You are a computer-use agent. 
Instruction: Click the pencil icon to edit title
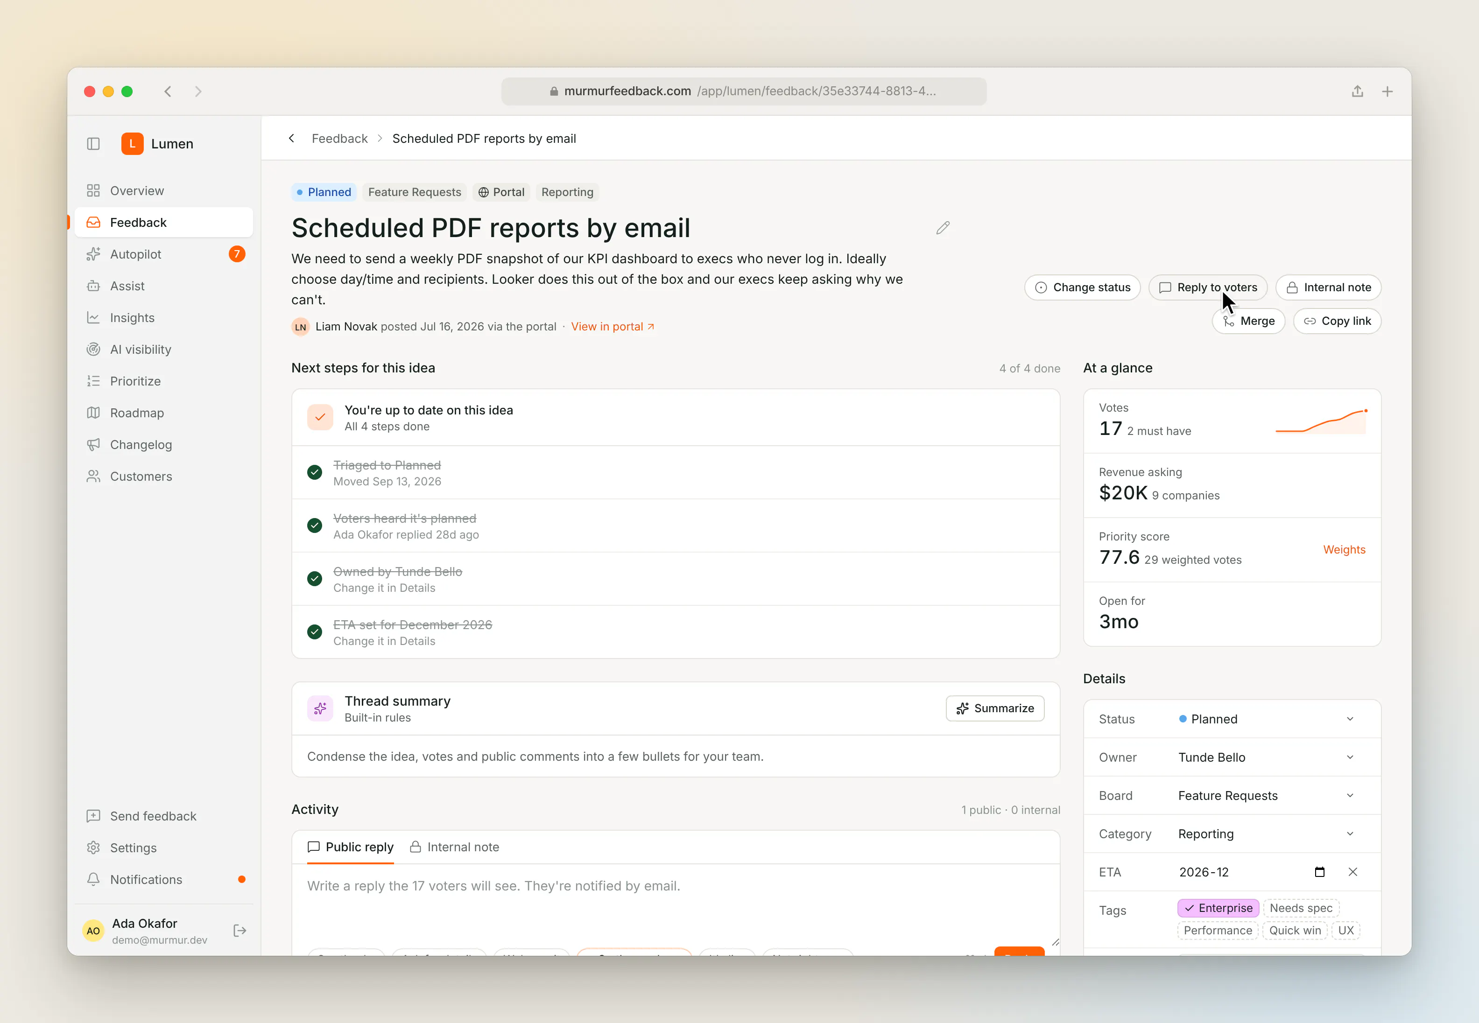coord(943,228)
